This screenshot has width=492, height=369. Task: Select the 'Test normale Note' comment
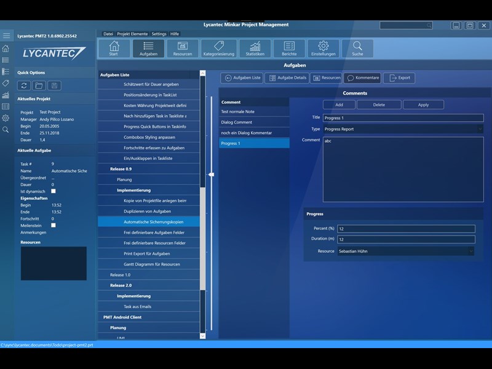(254, 112)
